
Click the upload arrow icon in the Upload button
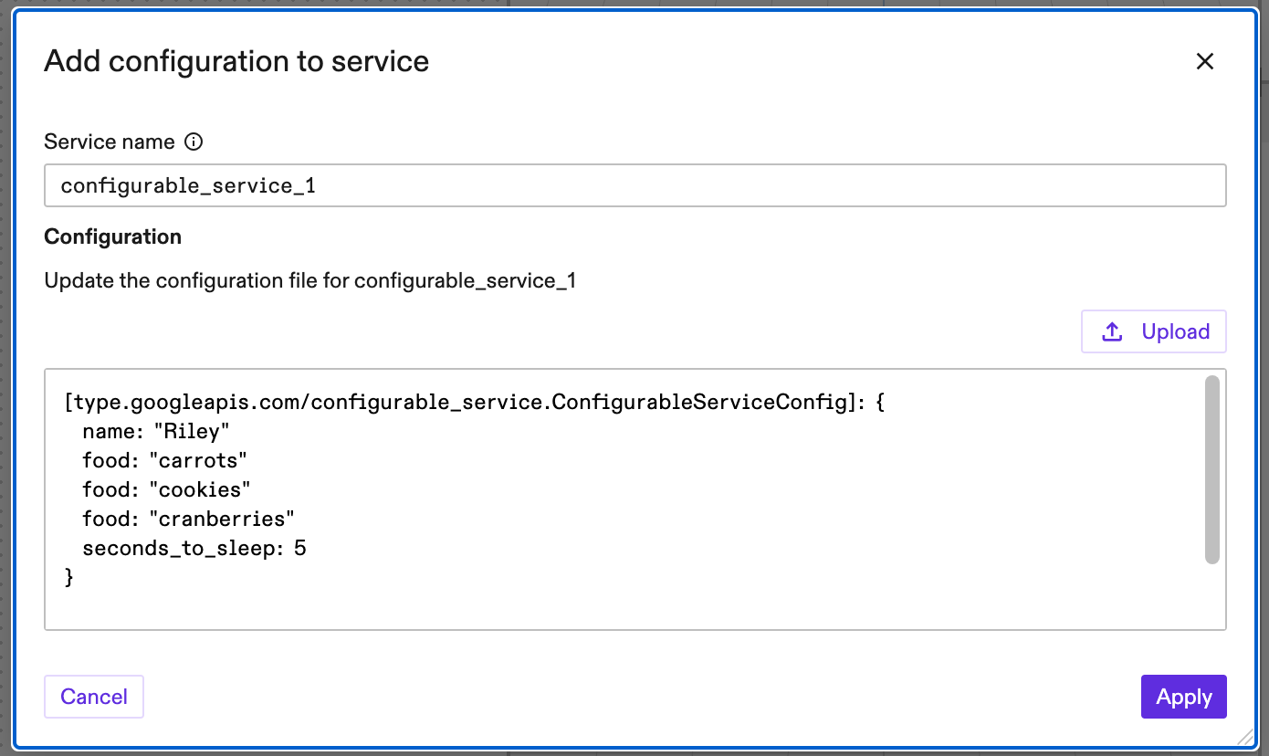pos(1113,331)
